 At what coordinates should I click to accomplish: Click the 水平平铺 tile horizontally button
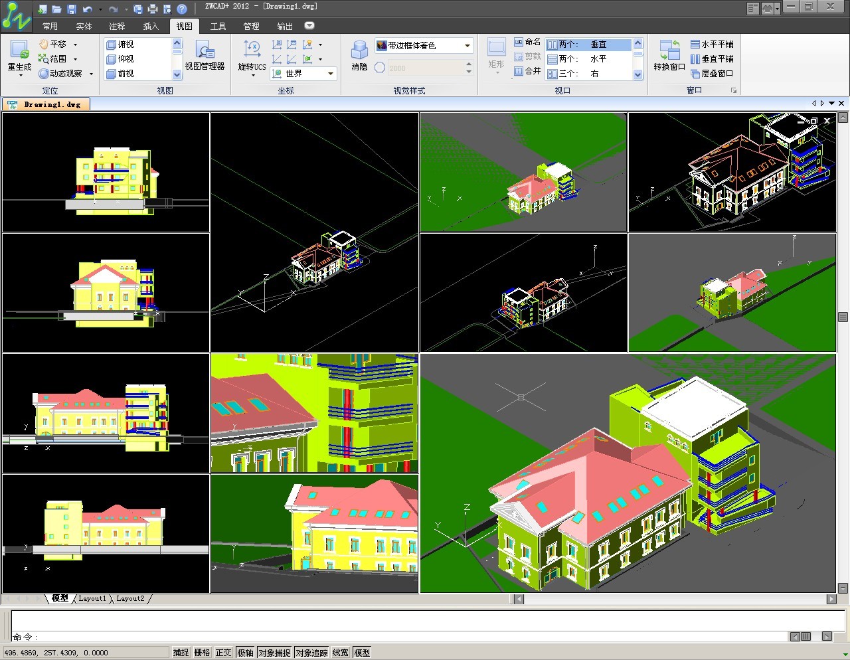click(x=712, y=44)
